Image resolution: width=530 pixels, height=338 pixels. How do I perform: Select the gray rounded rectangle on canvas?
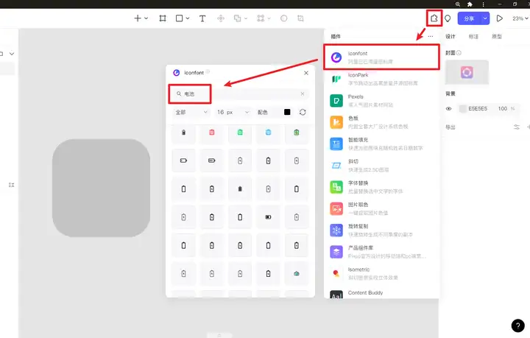tap(101, 188)
